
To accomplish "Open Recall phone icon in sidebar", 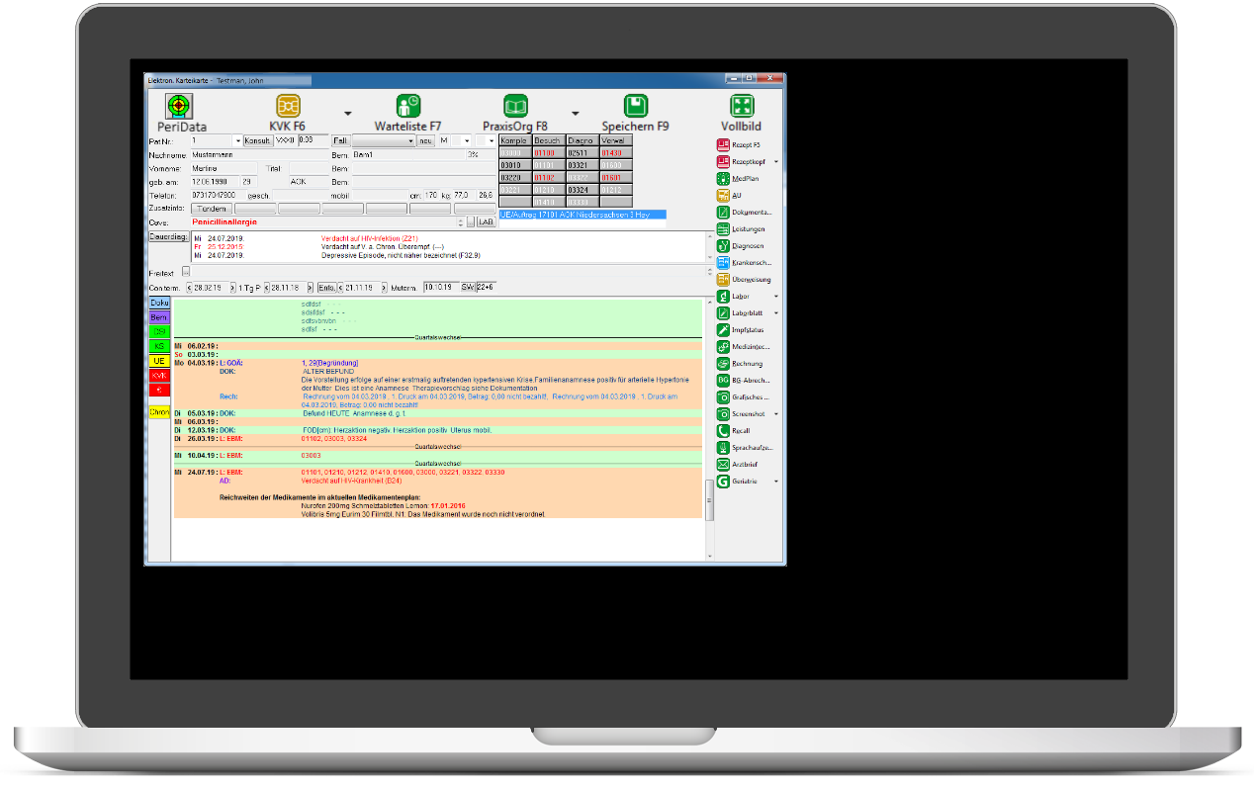I will point(723,430).
